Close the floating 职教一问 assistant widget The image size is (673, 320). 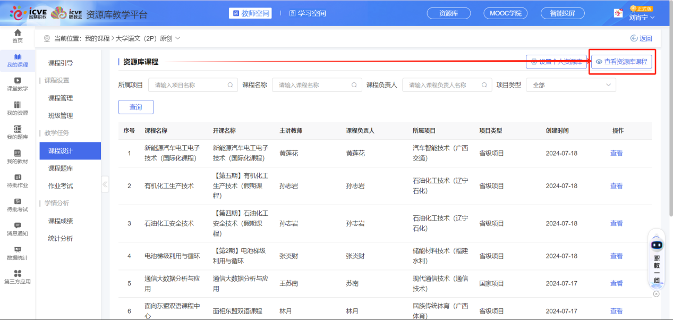[657, 294]
